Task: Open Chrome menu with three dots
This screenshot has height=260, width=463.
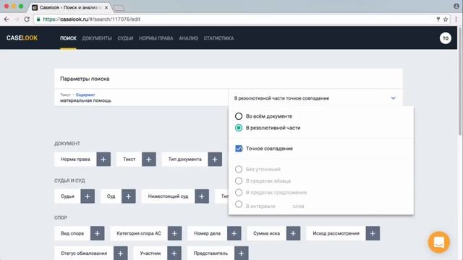Action: (456, 19)
